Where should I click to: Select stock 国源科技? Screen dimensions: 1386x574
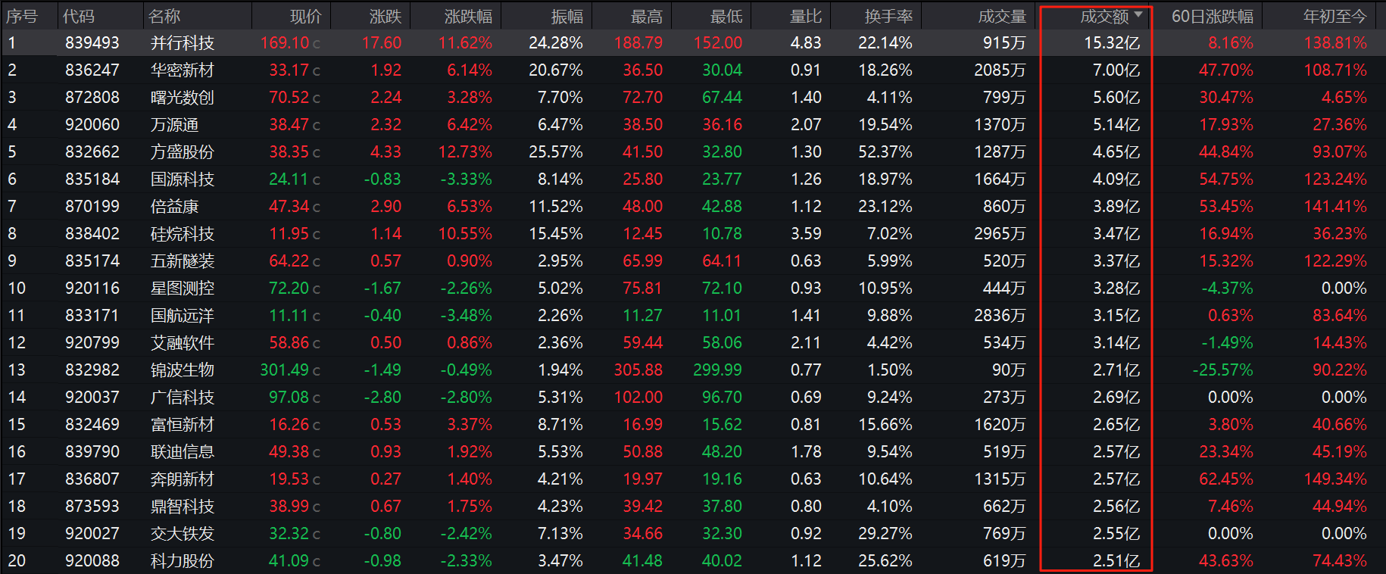(183, 179)
